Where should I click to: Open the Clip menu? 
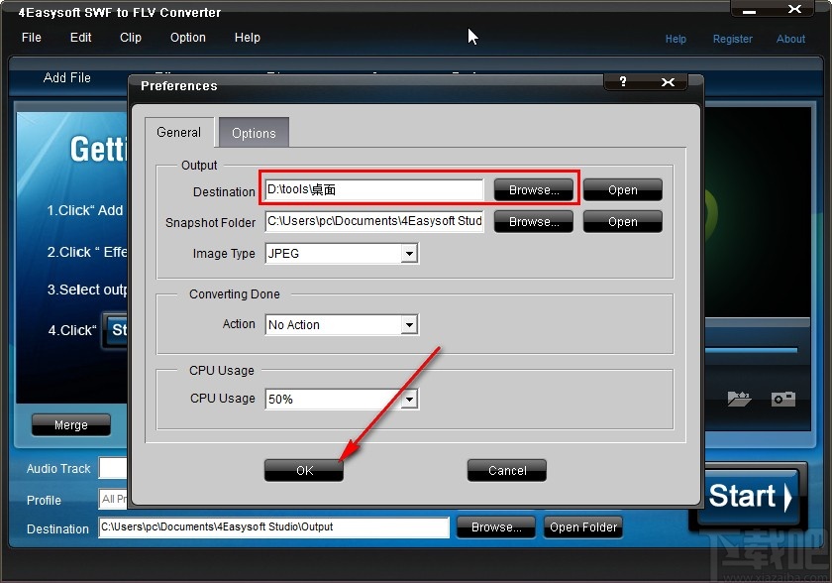point(130,38)
